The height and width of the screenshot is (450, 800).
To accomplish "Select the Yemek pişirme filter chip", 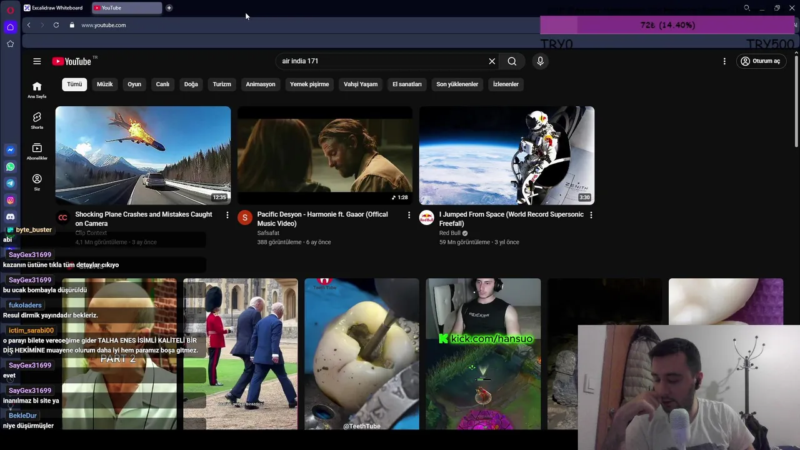I will coord(309,84).
